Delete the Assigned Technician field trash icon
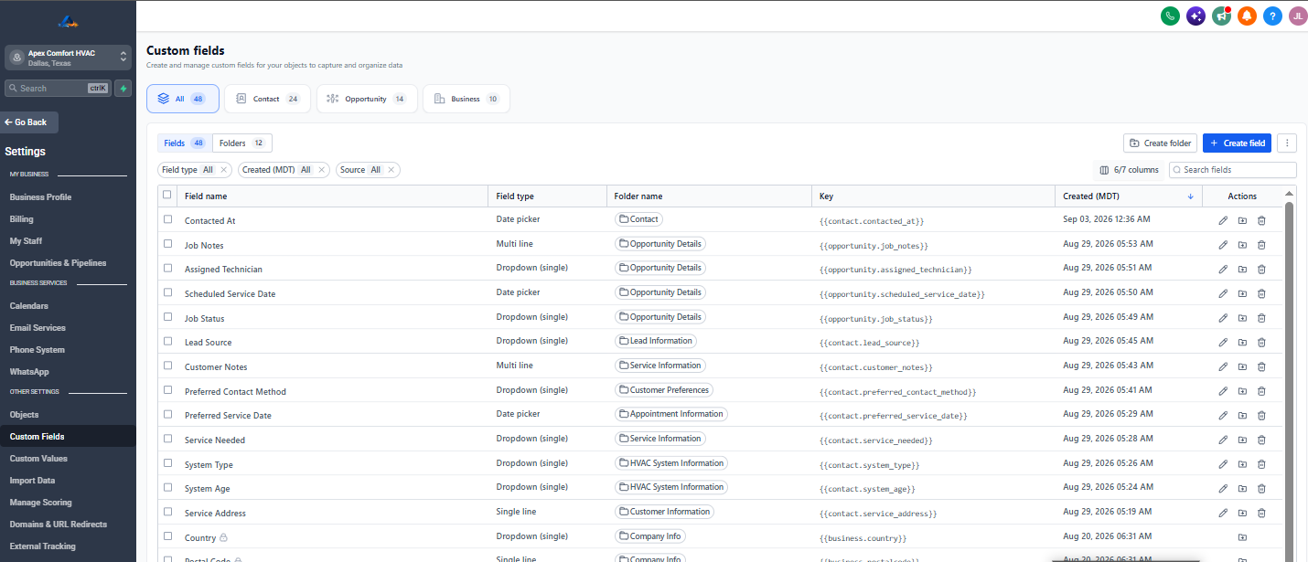 tap(1261, 269)
